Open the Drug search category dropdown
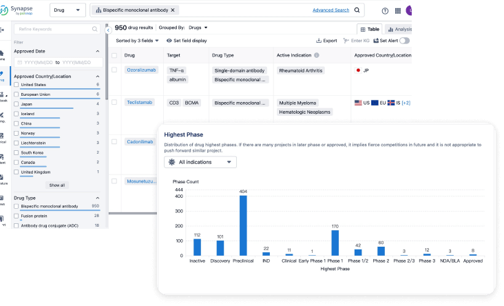Image resolution: width=504 pixels, height=306 pixels. (67, 10)
